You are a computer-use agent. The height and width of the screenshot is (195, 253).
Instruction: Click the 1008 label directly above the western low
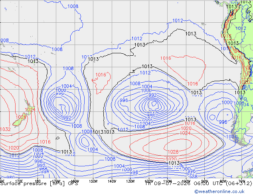point(68,68)
